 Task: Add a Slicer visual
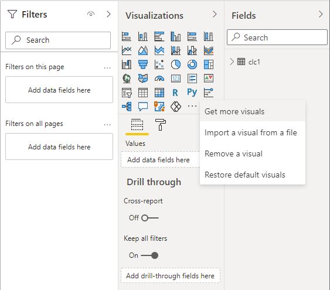pyautogui.click(x=127, y=93)
